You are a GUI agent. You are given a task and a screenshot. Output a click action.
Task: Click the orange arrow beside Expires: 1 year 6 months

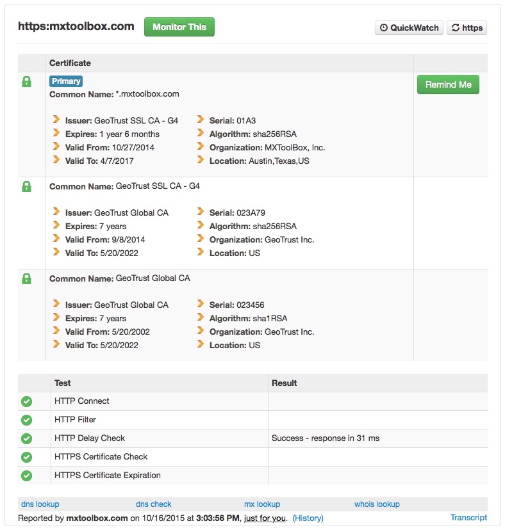click(56, 133)
